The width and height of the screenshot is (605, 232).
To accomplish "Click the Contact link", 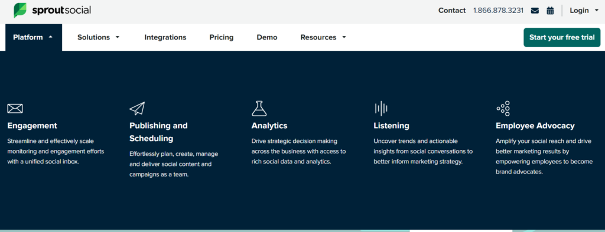I will [452, 11].
